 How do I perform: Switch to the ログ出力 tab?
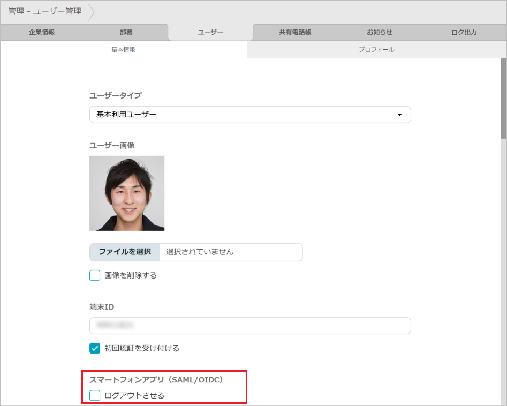click(x=464, y=32)
